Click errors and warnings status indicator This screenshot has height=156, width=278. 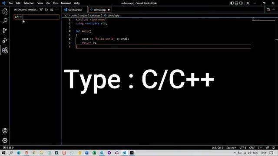pos(8,147)
